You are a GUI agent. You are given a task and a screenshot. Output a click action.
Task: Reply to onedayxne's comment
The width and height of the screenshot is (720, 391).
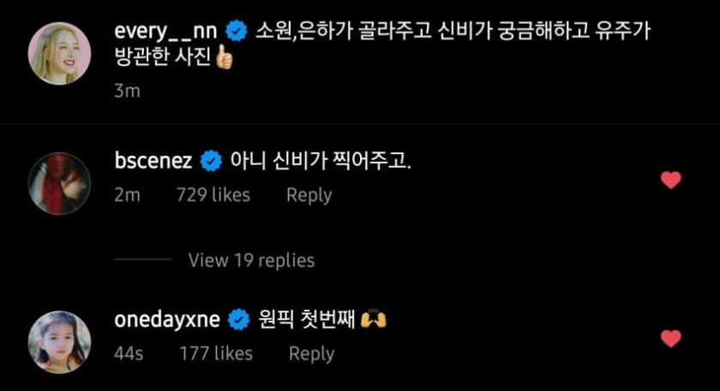tap(311, 353)
